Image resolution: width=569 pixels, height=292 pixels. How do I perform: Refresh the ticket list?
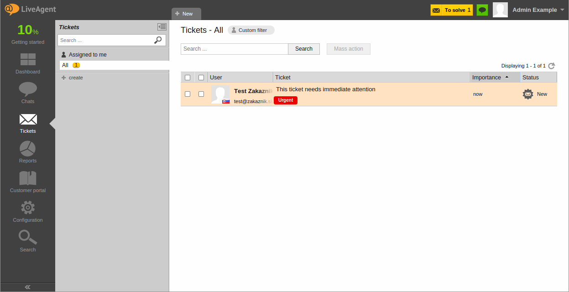coord(552,66)
